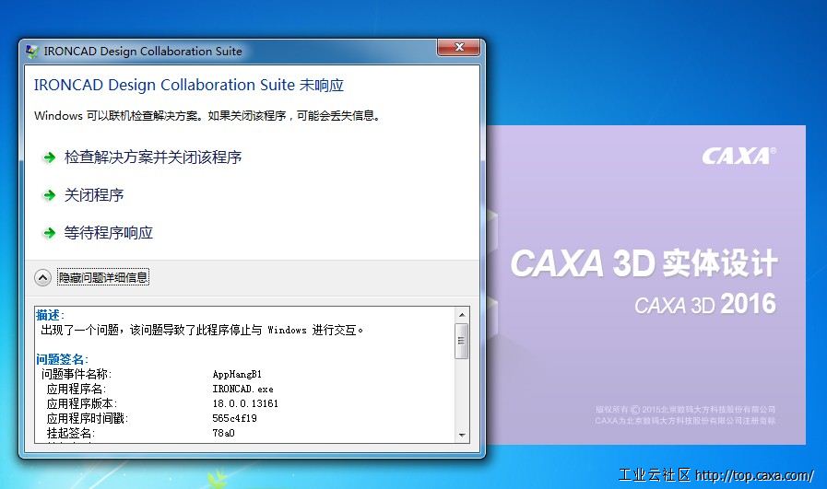Click the CAXA 3D 实体设计 splash title
Screen dimensions: 827x489
click(644, 262)
